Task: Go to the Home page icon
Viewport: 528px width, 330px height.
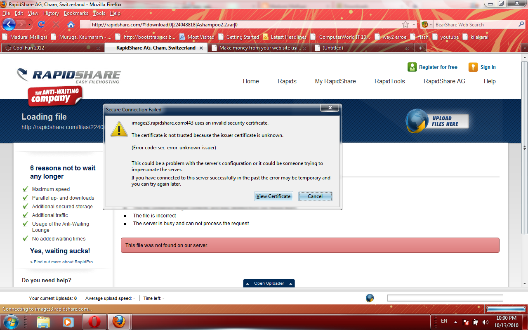Action: 71,24
